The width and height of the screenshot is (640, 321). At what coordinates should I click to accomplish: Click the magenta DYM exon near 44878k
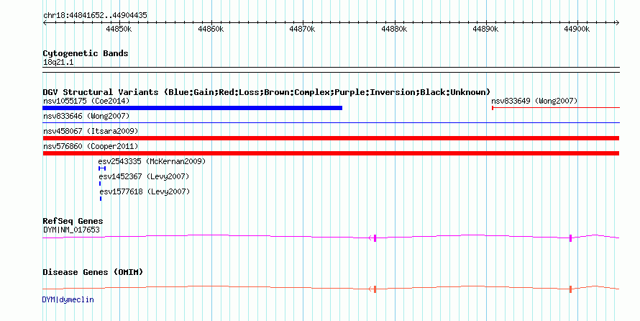(375, 238)
